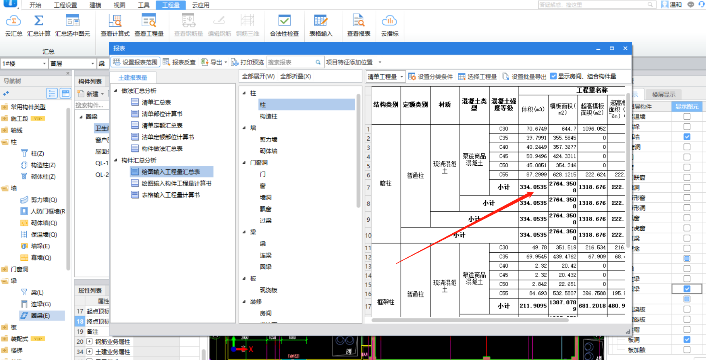Open 查看工程量 quantity viewer
Screen dimensions: 706x360
click(x=149, y=25)
